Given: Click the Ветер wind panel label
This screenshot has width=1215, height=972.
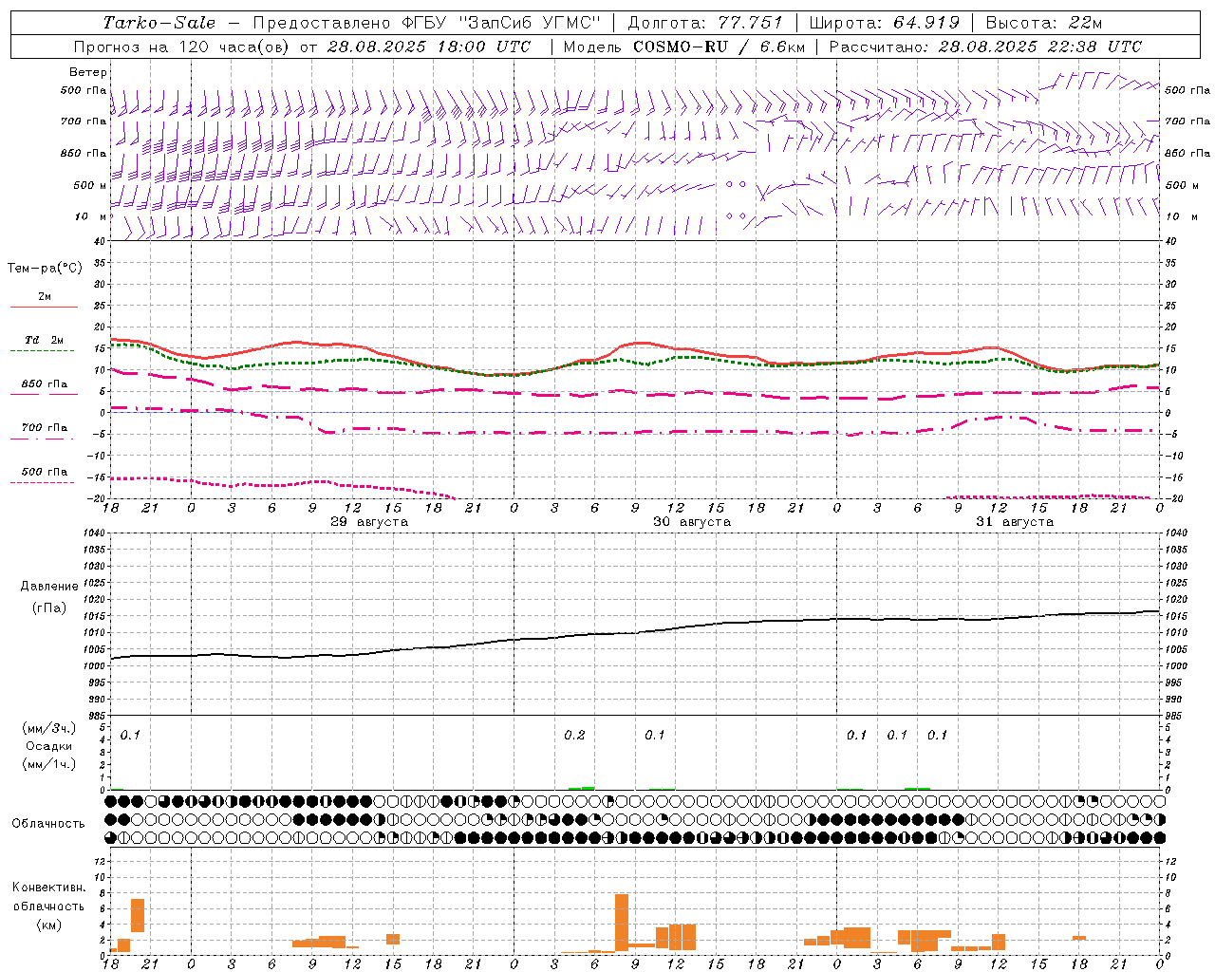Looking at the screenshot, I should [x=88, y=72].
